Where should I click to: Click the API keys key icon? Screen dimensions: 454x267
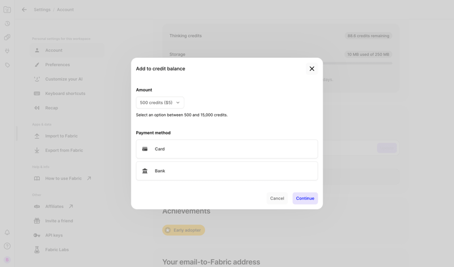(37, 235)
